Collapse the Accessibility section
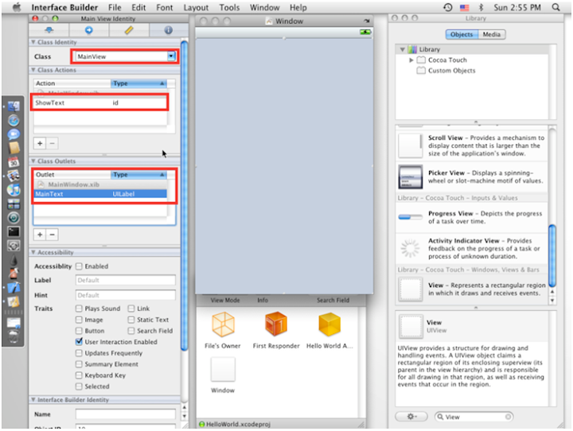Viewport: 573px width, 431px height. coord(33,252)
